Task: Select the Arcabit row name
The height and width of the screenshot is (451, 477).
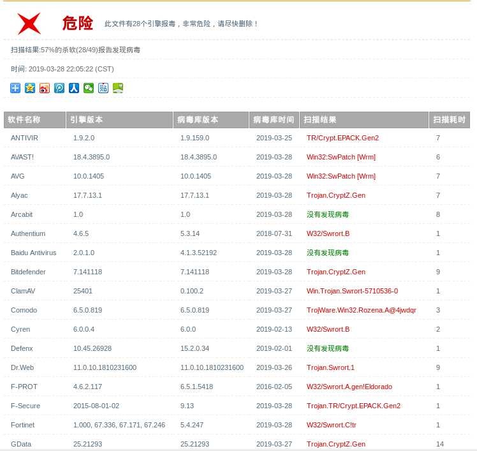Action: (22, 214)
